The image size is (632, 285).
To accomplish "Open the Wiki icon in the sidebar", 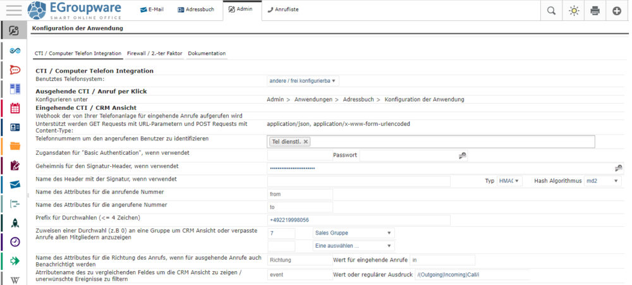I will (x=15, y=279).
